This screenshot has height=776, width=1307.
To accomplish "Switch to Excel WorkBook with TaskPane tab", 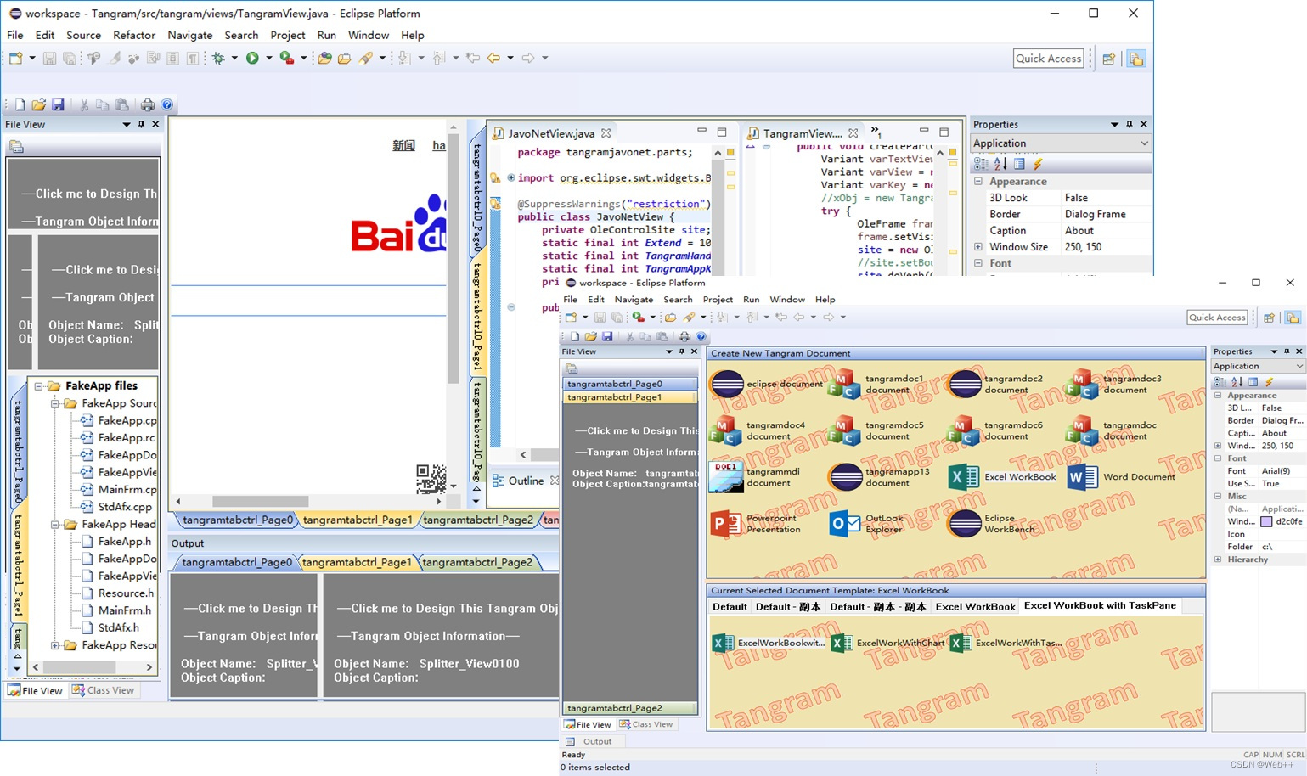I will (x=1100, y=606).
